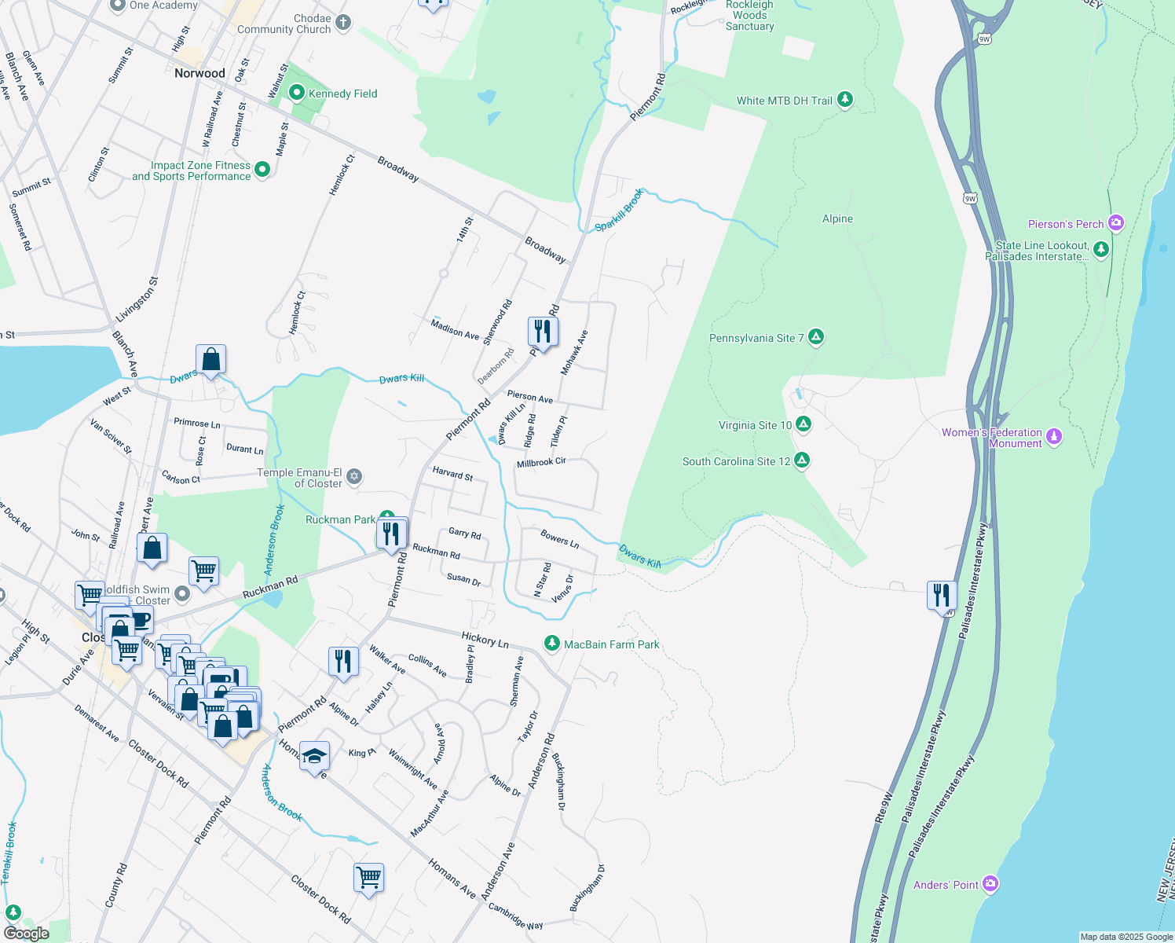Open the school graduation cap pin near Homans Ave

pyautogui.click(x=314, y=758)
